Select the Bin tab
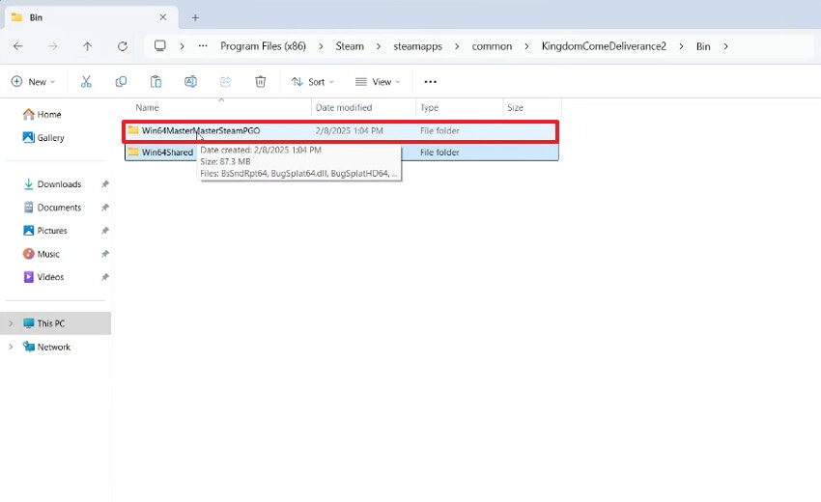This screenshot has width=821, height=502. coord(91,17)
